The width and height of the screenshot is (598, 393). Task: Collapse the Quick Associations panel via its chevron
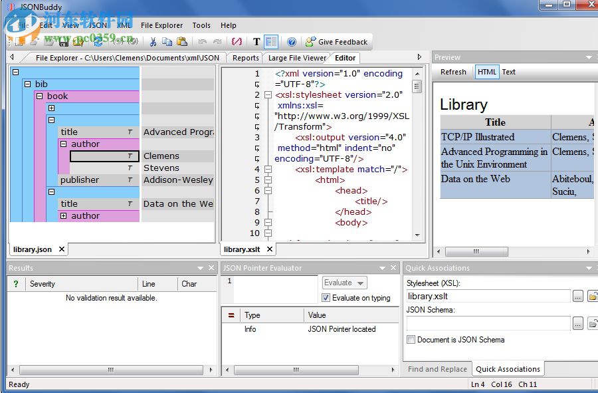pyautogui.click(x=587, y=267)
